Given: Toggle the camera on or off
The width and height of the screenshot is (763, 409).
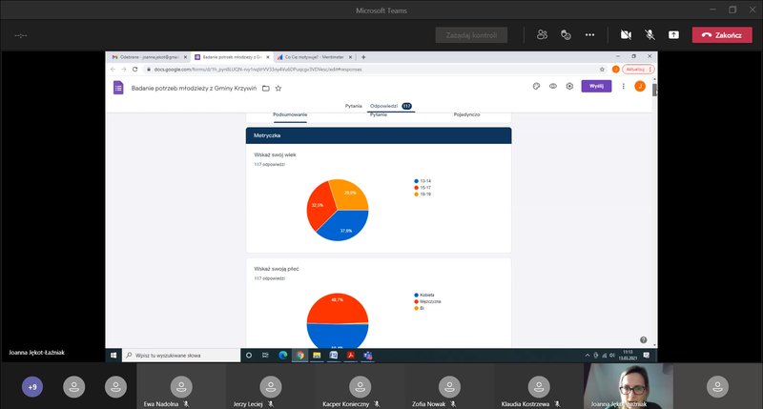Looking at the screenshot, I should tap(626, 34).
